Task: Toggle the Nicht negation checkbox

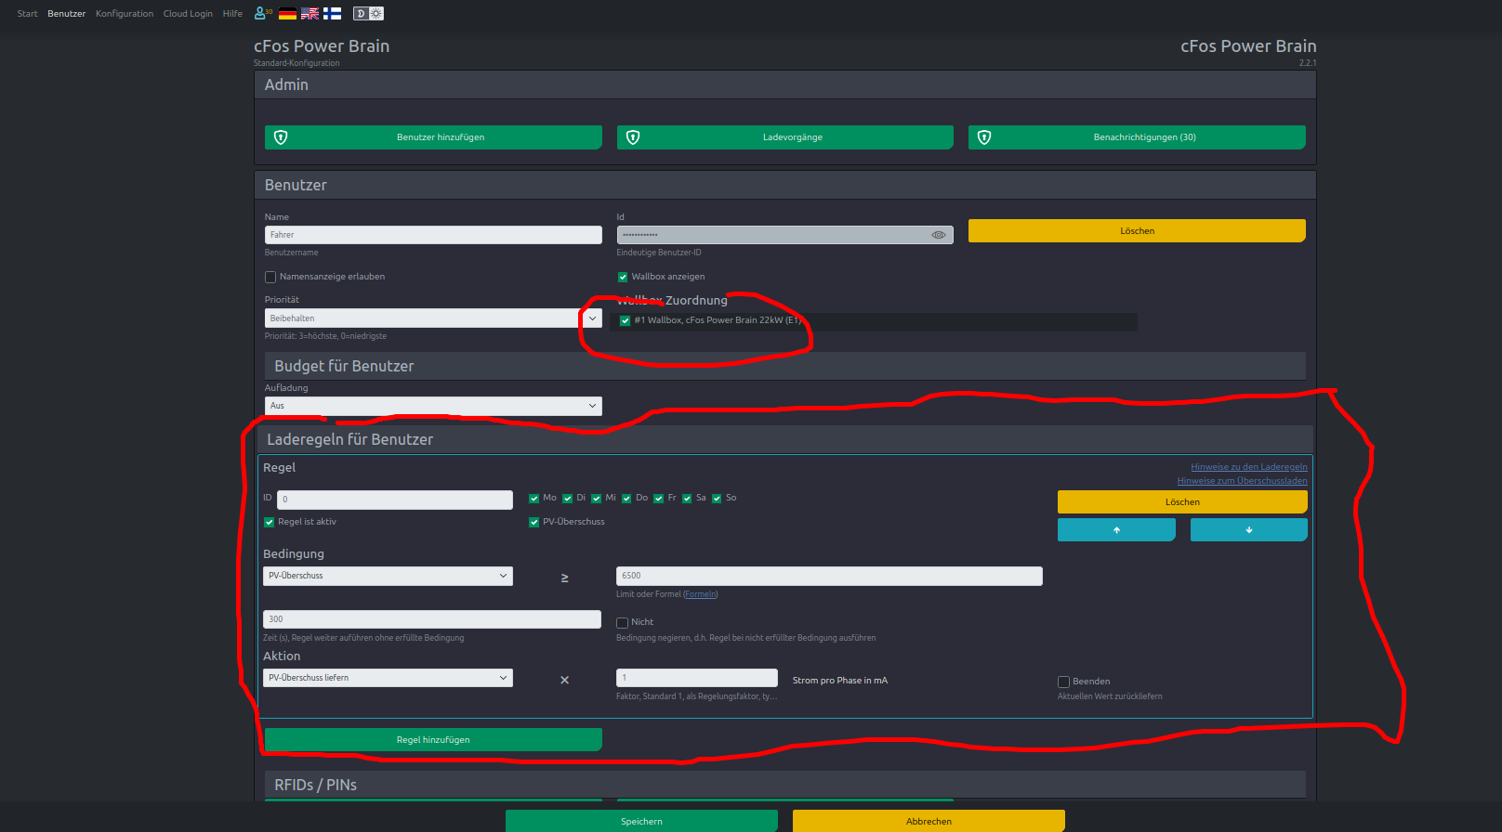Action: coord(622,622)
